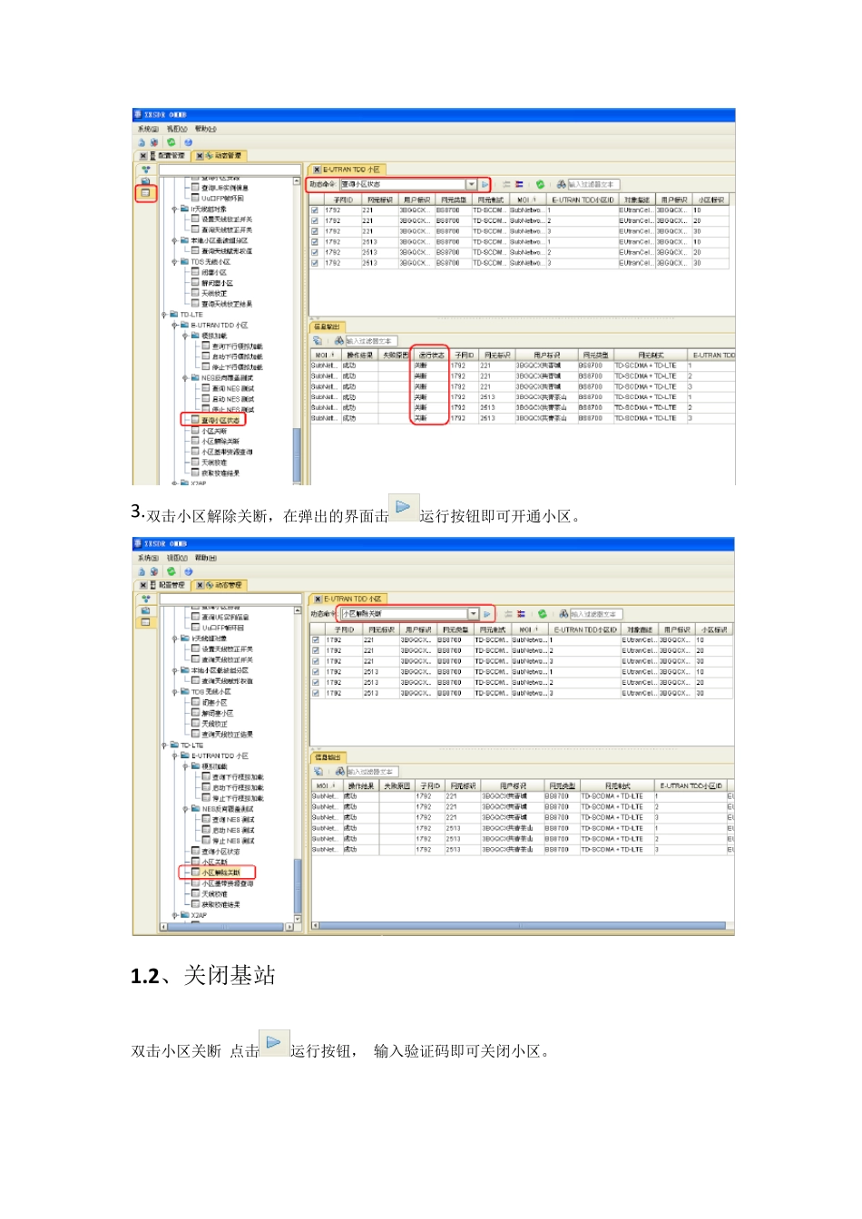
Task: Click binoculars icon in lower 信息输出 panel
Action: click(340, 772)
